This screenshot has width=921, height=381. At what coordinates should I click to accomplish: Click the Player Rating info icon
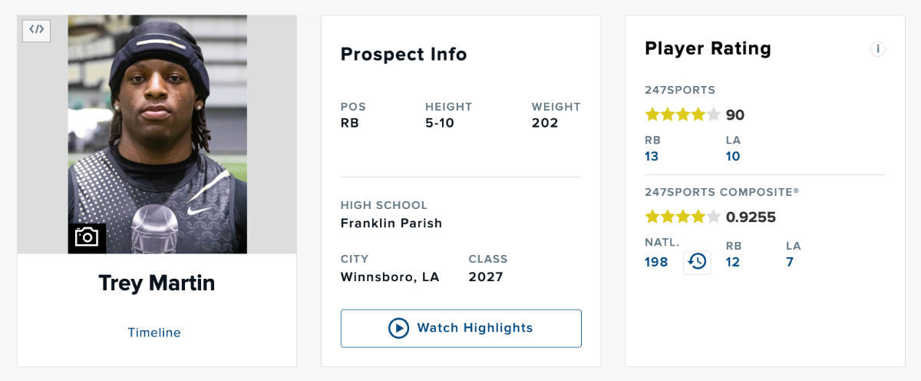coord(878,49)
